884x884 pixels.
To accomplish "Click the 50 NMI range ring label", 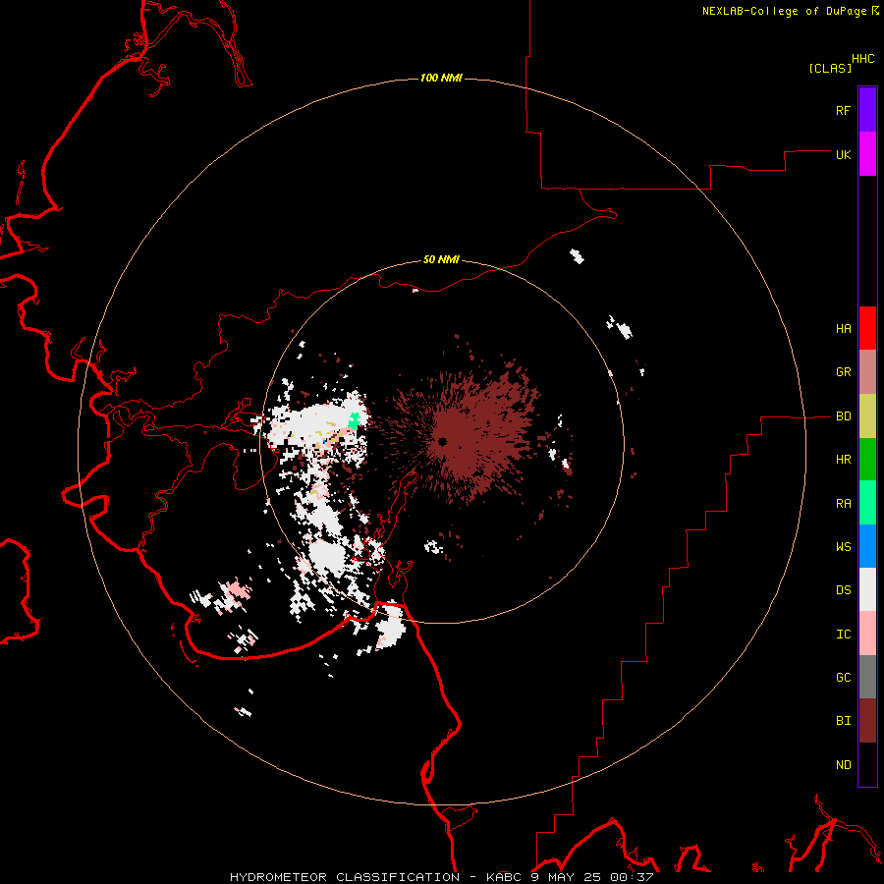I will (x=441, y=260).
